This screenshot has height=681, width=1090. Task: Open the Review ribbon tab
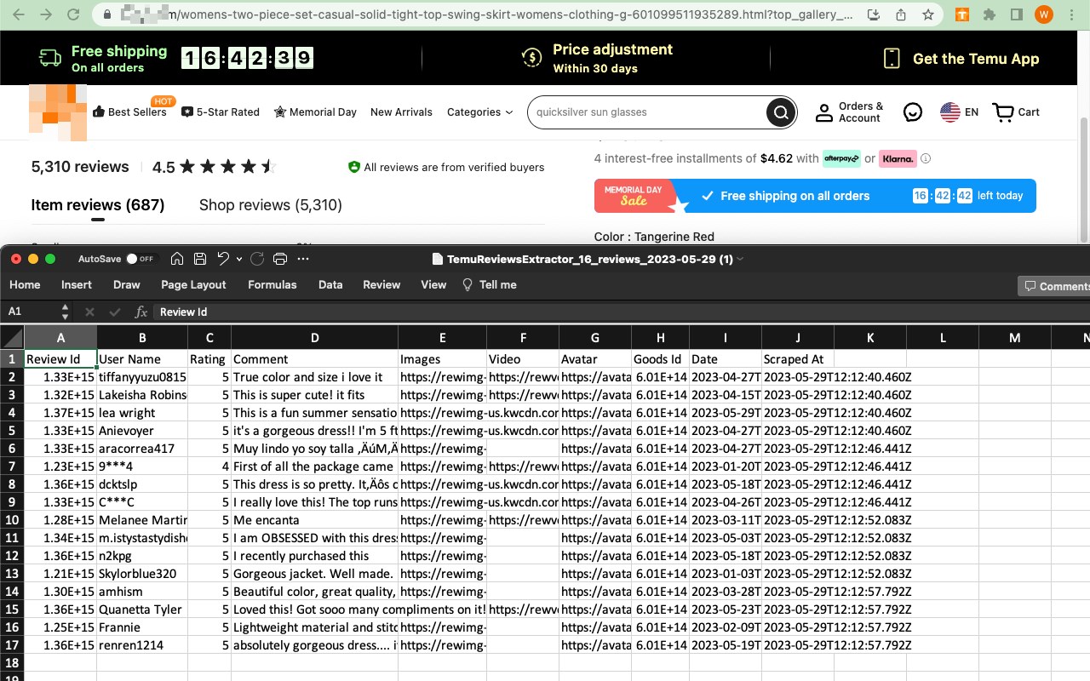coord(381,284)
